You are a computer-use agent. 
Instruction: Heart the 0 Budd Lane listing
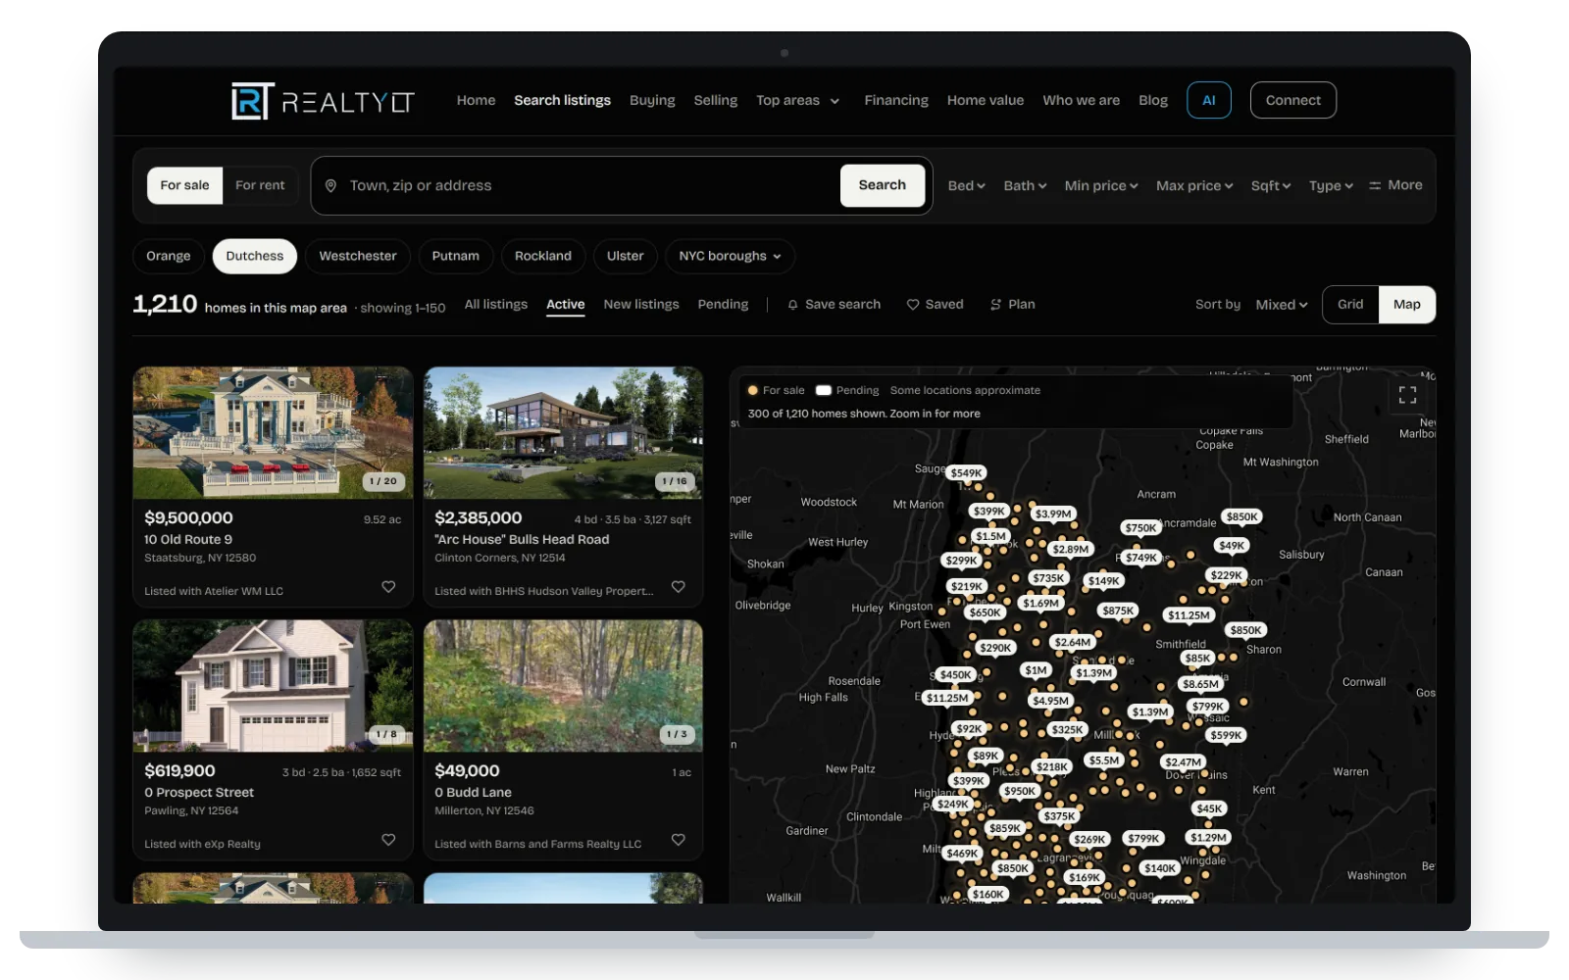tap(678, 840)
